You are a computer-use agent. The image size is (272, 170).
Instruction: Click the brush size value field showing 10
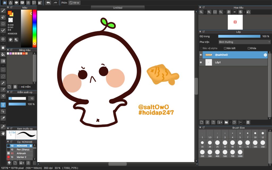(31, 98)
